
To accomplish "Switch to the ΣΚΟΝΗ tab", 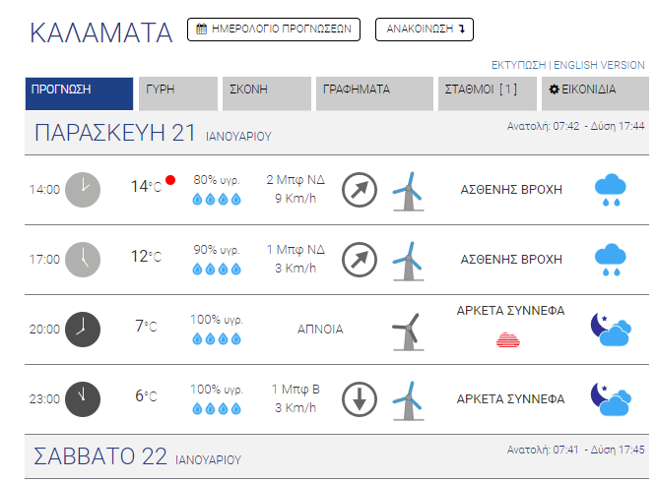I will point(267,93).
